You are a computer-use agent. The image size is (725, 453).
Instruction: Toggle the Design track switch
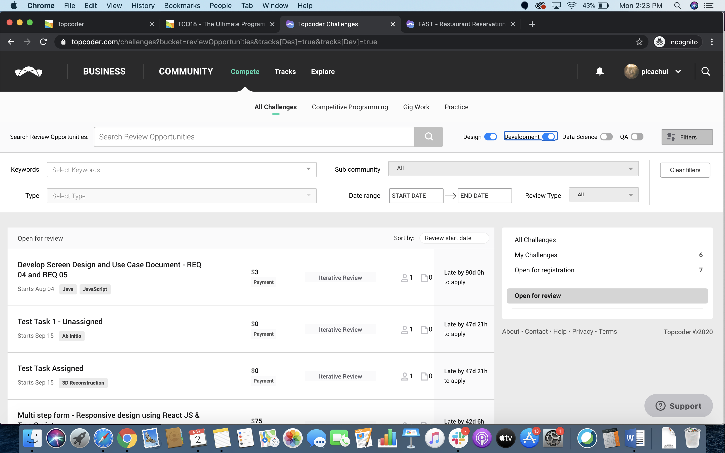coord(490,137)
